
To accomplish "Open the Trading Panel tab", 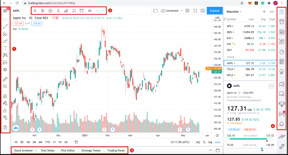I will click(x=116, y=151).
